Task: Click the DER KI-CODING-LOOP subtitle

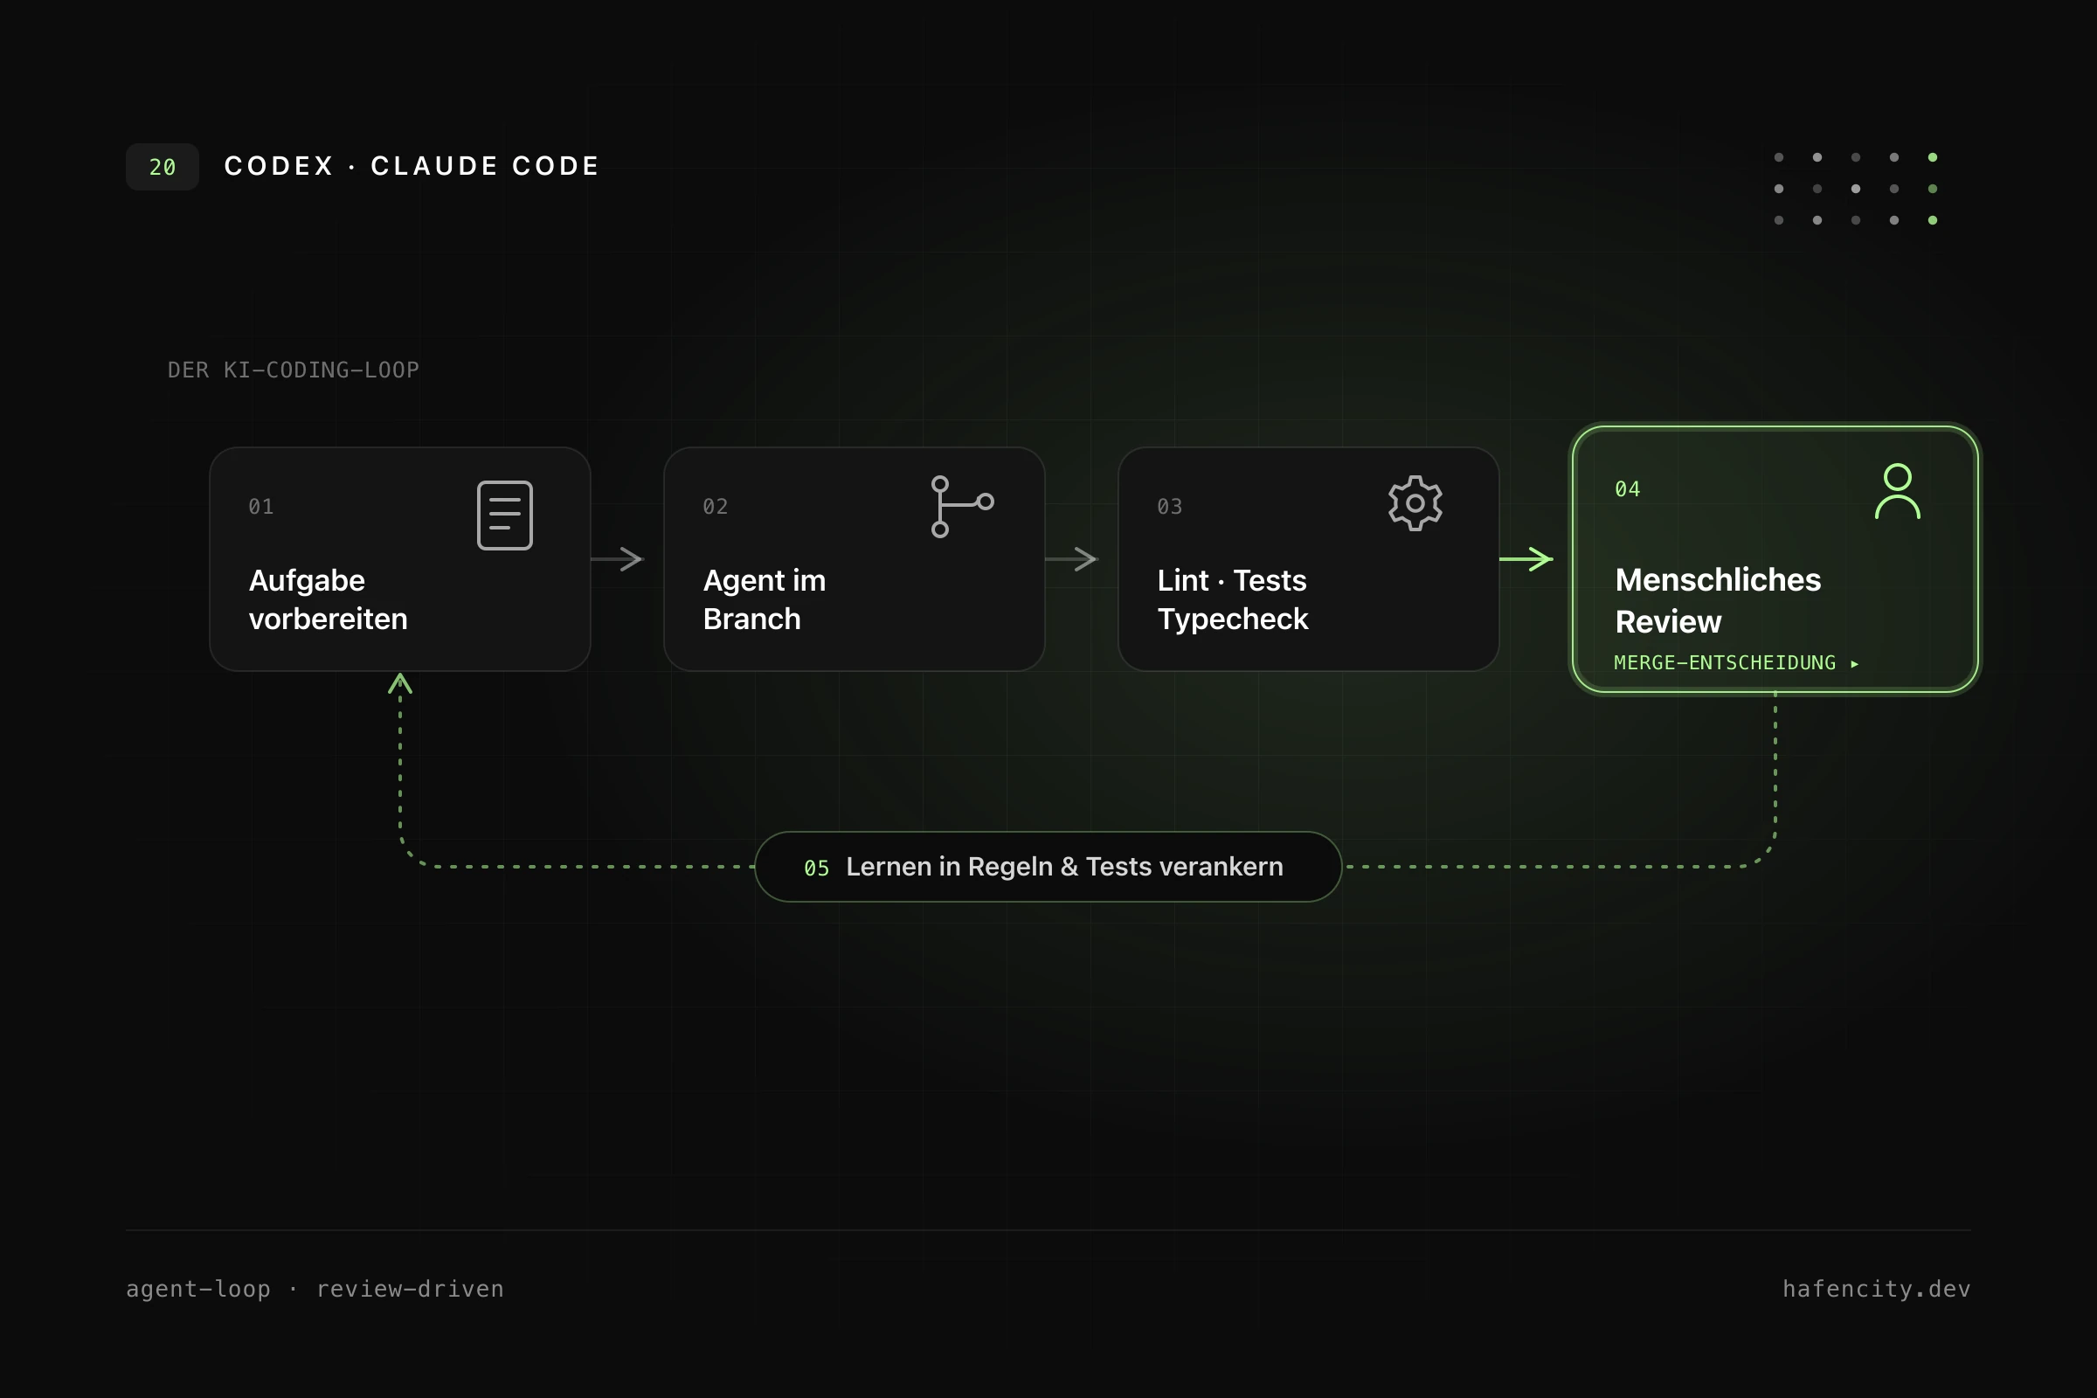Action: (x=294, y=370)
